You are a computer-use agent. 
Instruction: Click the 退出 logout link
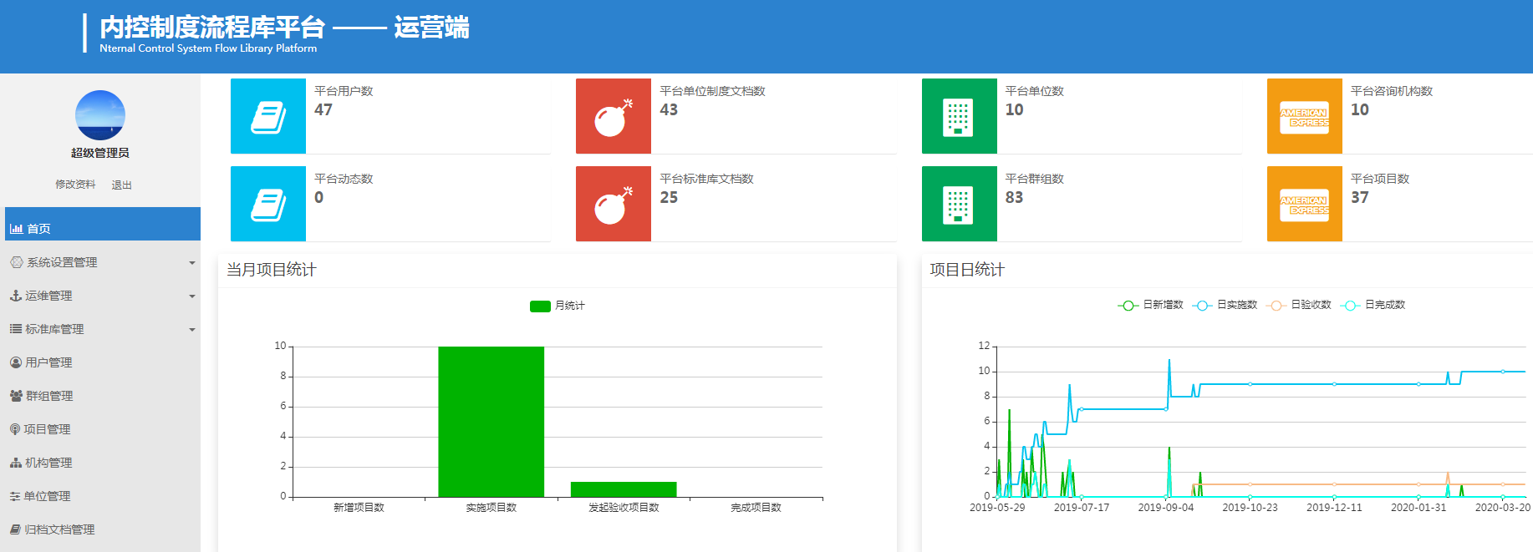pos(121,185)
